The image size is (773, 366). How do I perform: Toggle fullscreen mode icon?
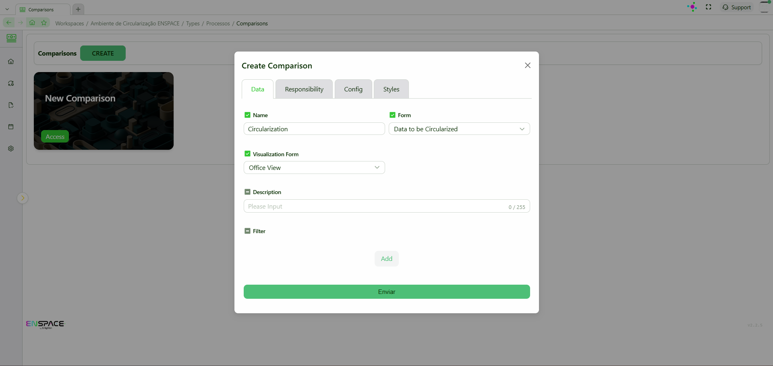coord(709,7)
